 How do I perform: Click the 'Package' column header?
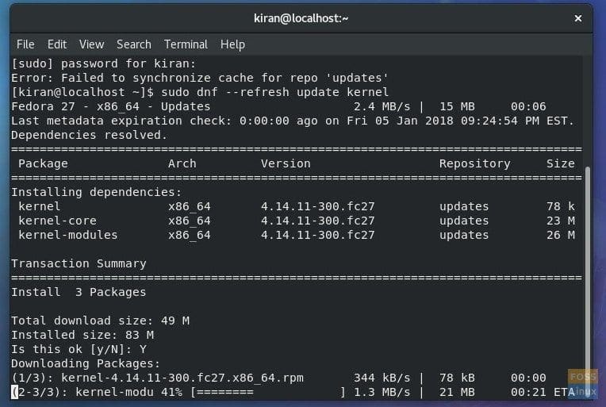43,163
